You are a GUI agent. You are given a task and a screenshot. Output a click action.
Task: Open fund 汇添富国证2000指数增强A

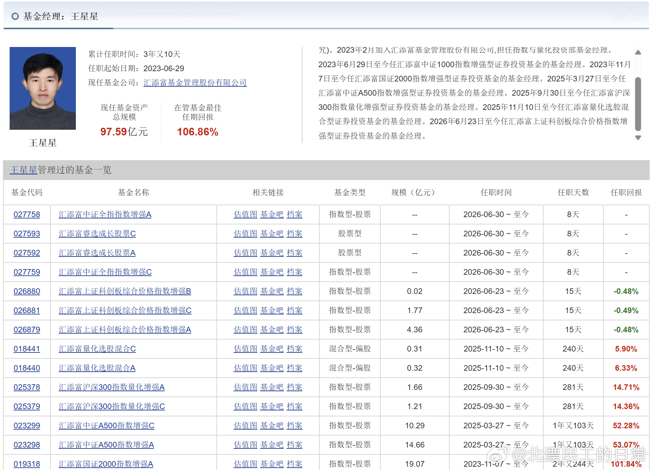[106, 464]
